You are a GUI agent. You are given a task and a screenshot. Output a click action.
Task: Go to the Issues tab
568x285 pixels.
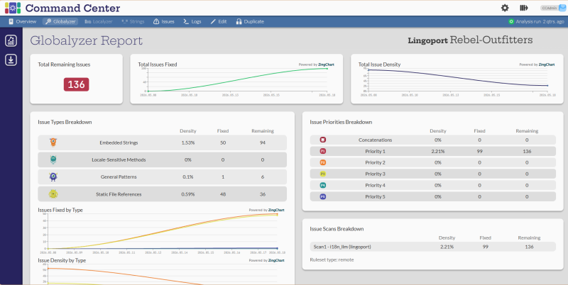click(x=164, y=22)
